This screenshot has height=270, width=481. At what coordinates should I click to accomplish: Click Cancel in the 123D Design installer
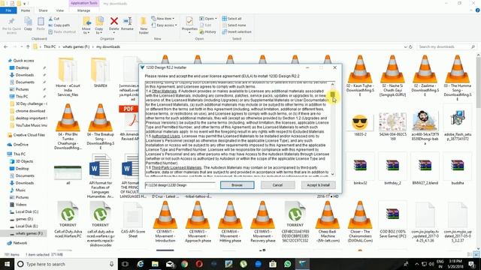tap(277, 185)
